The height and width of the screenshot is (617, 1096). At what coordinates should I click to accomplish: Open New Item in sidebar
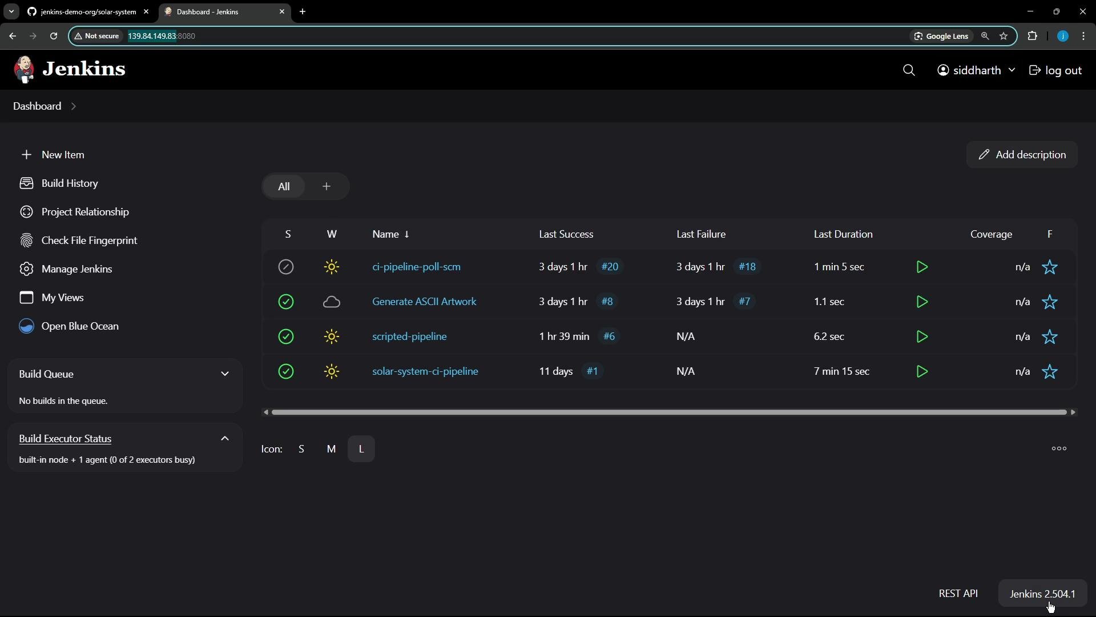point(53,155)
